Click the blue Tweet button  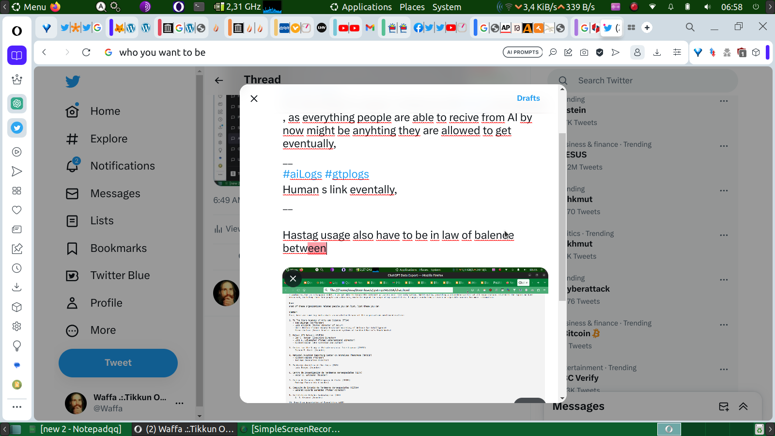pos(118,363)
